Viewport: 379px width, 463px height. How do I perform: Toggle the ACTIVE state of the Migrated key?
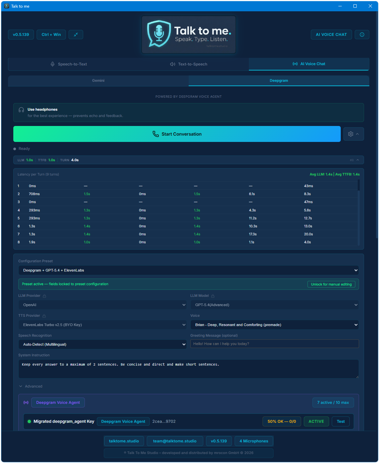[x=316, y=421]
